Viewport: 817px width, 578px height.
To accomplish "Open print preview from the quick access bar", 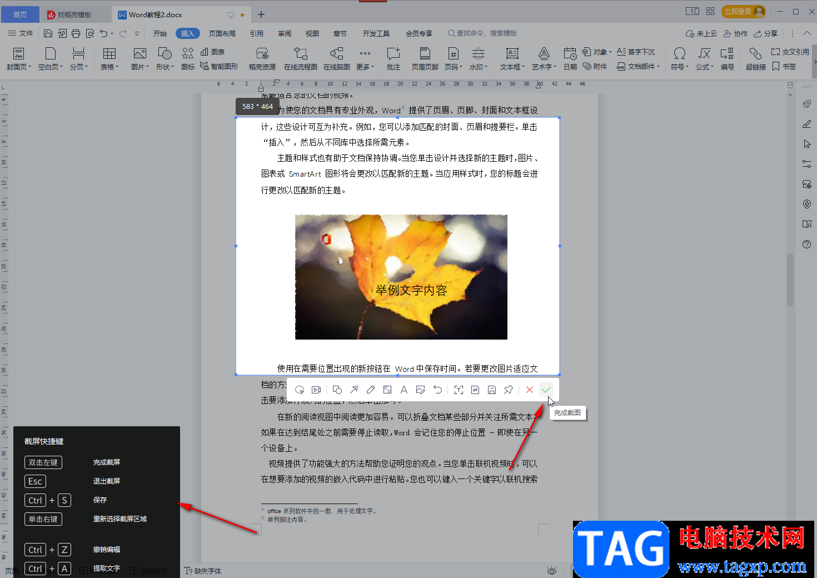I will click(90, 33).
